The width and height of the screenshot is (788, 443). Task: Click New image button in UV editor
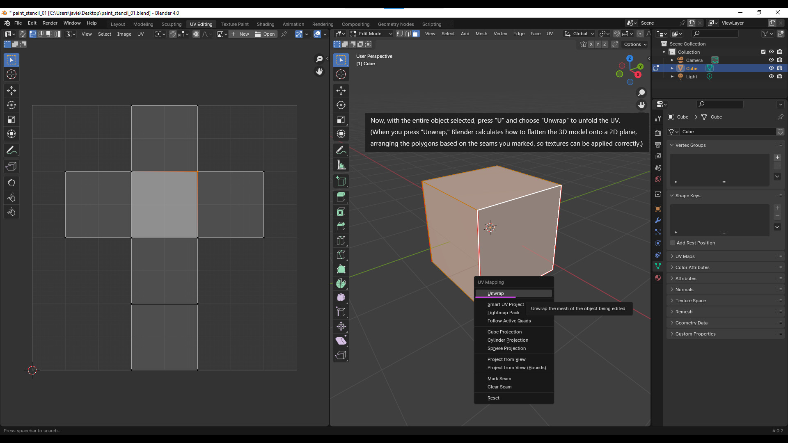coord(240,34)
